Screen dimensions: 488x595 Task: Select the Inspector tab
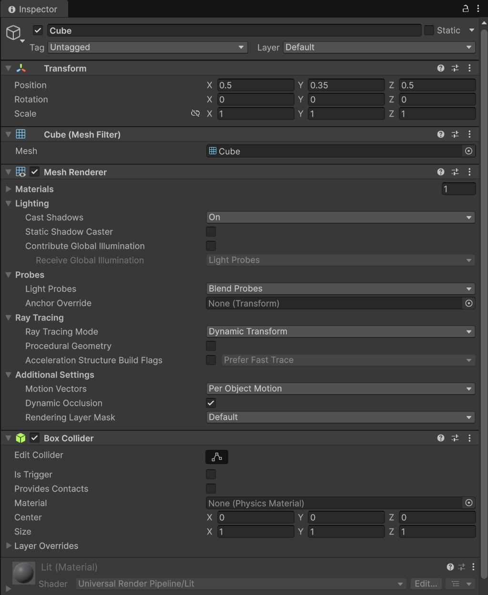pos(33,9)
